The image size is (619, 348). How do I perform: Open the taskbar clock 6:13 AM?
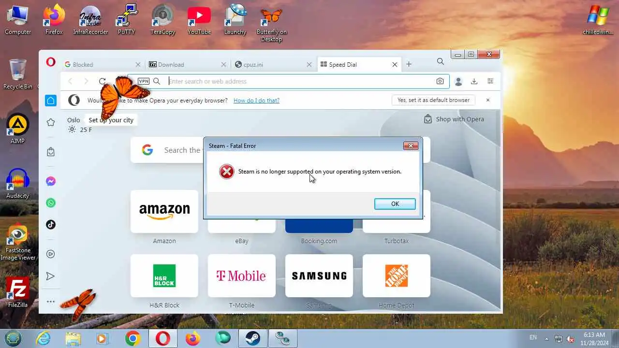pyautogui.click(x=594, y=338)
